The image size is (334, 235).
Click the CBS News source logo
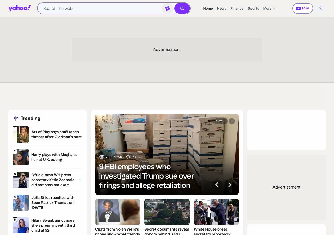[x=102, y=157]
